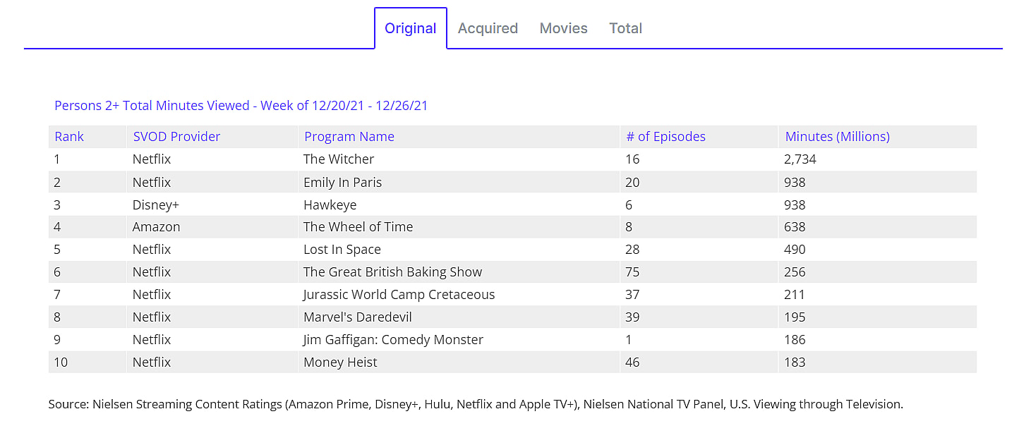Click the Rank column header
Image resolution: width=1019 pixels, height=433 pixels.
pos(69,137)
